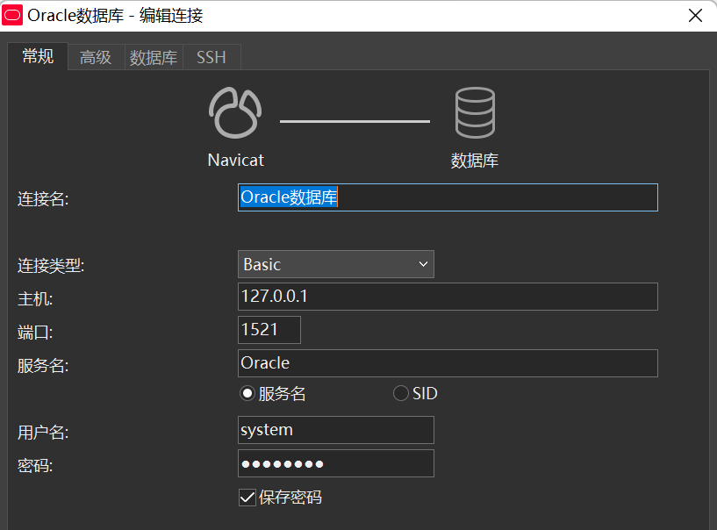Click the 密码: label
The width and height of the screenshot is (717, 530).
(35, 466)
